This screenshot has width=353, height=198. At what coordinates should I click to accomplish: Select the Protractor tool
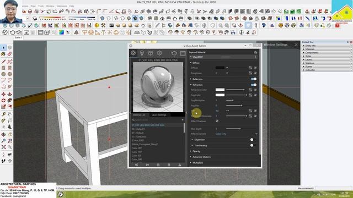[x=3, y=120]
